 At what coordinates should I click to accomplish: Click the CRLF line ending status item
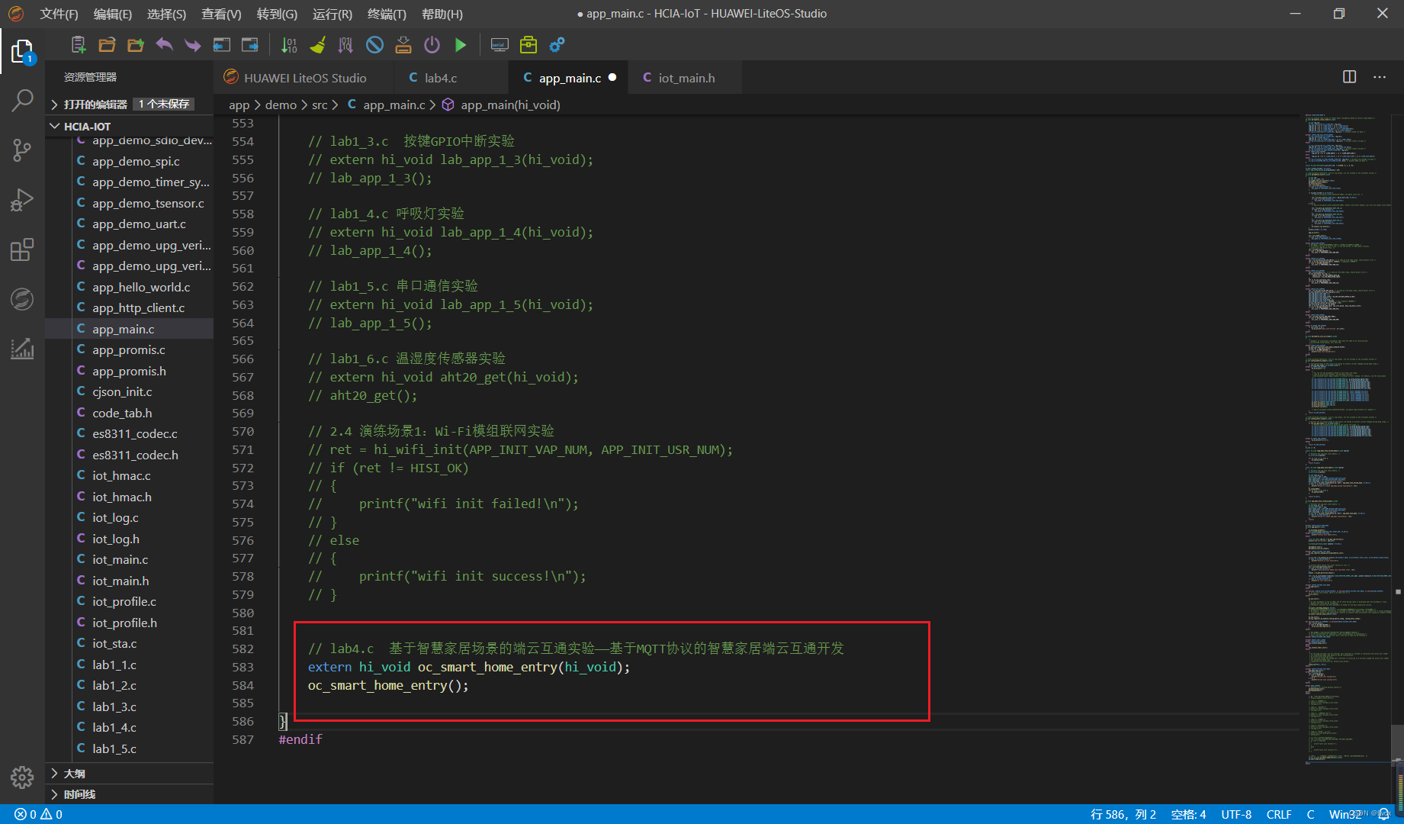1279,814
